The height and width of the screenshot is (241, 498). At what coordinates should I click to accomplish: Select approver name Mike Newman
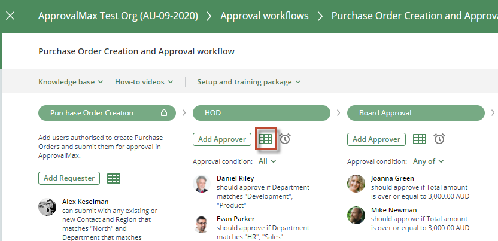tap(394, 210)
